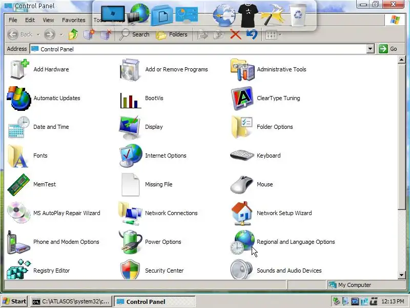The width and height of the screenshot is (410, 308).
Task: Click the Up folder toolbar icon
Action: point(73,34)
